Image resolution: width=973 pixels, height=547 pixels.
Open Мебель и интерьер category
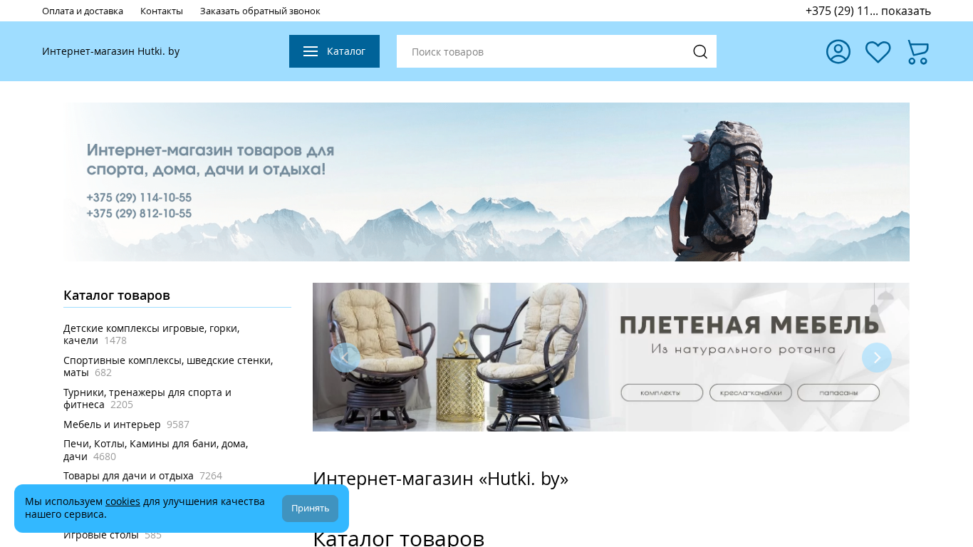pyautogui.click(x=112, y=424)
